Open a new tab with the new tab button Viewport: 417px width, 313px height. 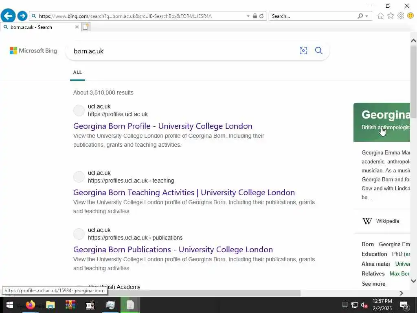point(86,27)
